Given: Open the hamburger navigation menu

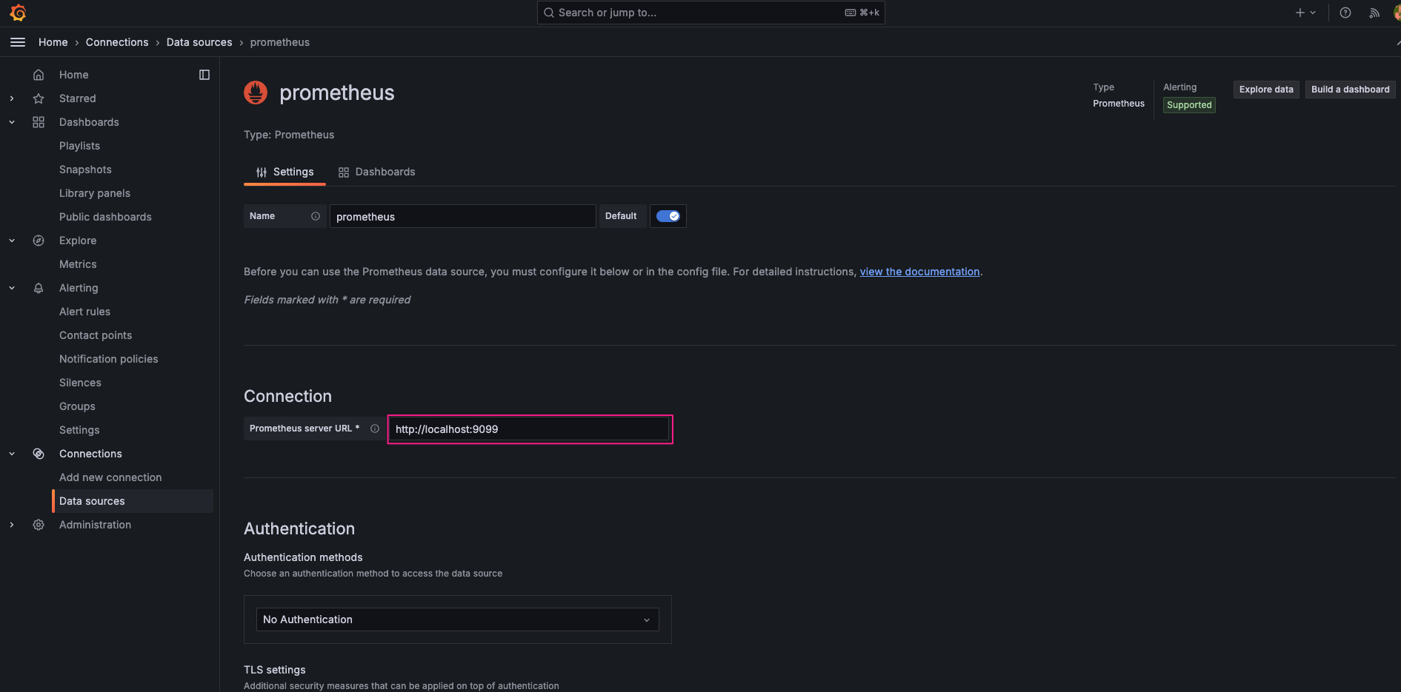Looking at the screenshot, I should (18, 42).
